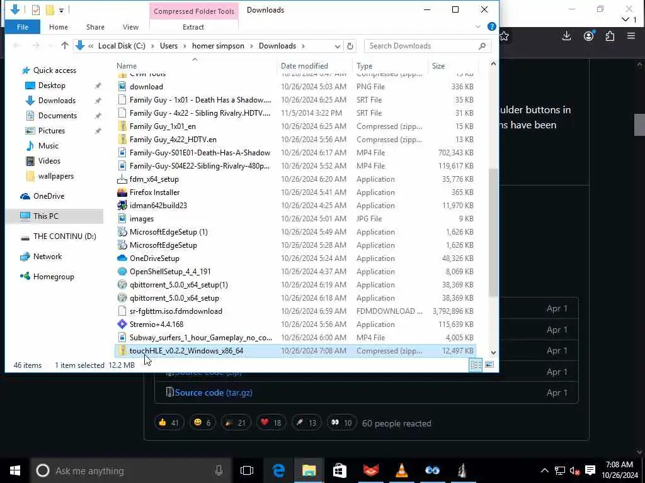The image size is (645, 483).
Task: Click 'homer simpson' in the address path
Action: click(x=218, y=46)
